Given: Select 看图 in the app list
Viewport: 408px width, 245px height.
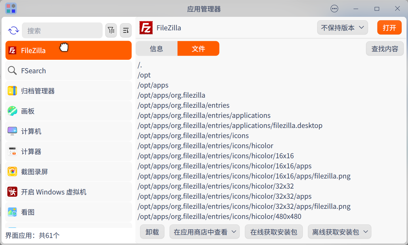Looking at the screenshot, I should (68, 212).
